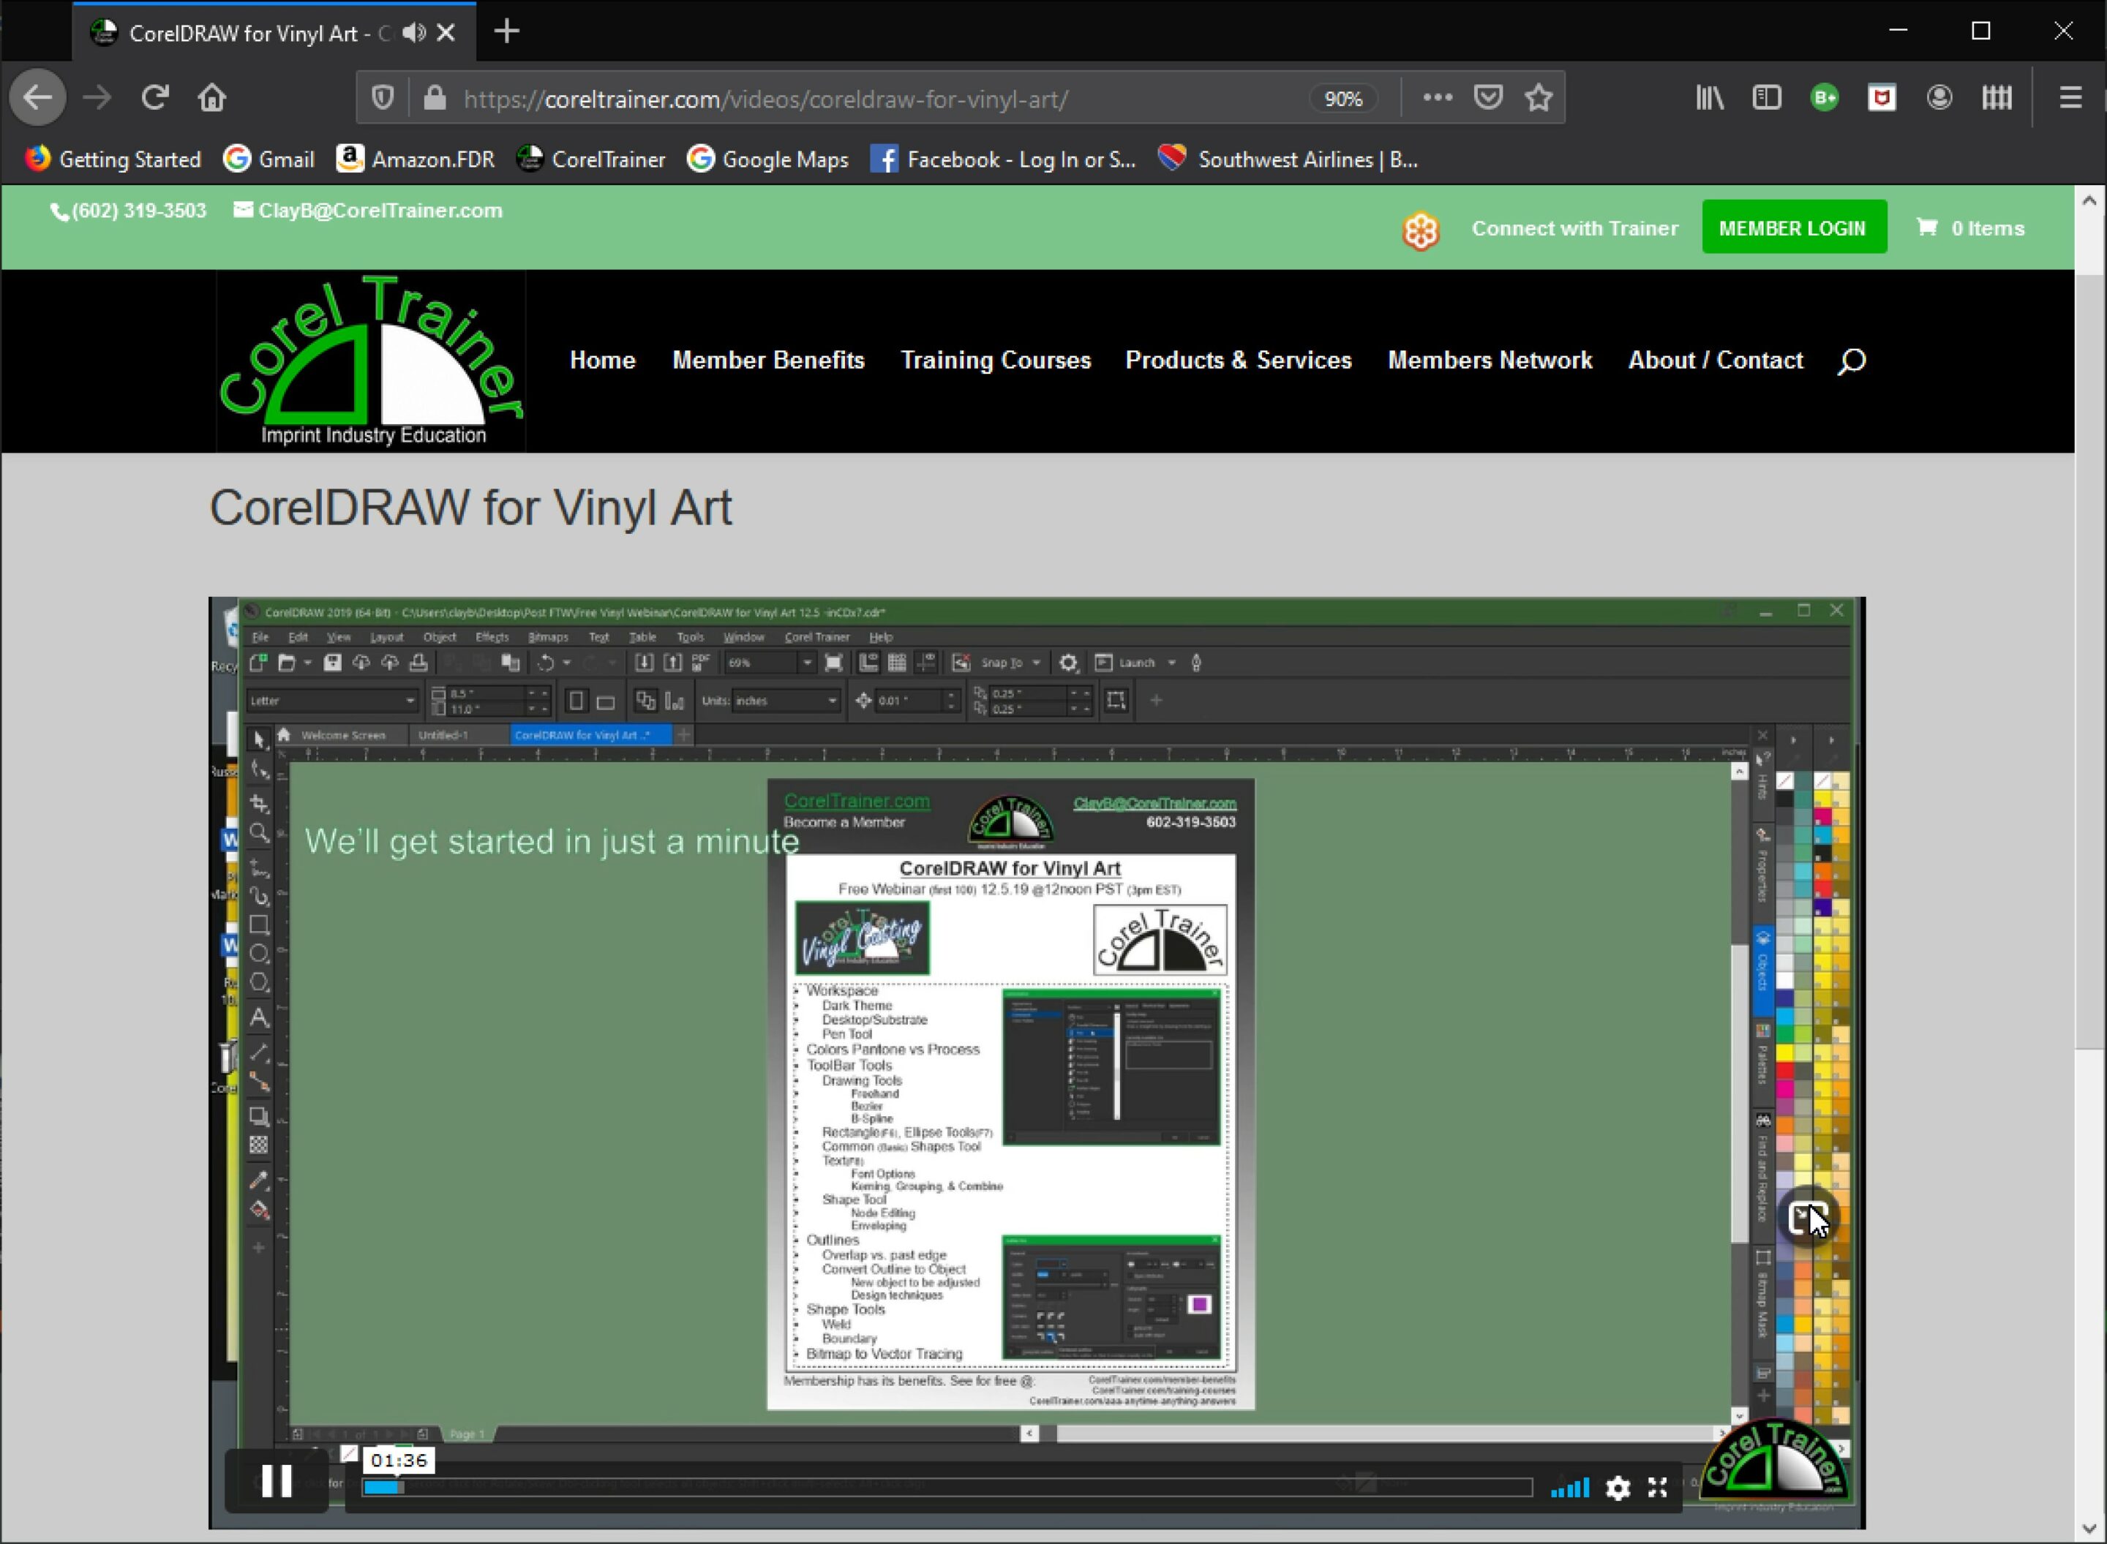Open the shopping cart icon
The height and width of the screenshot is (1544, 2107).
tap(1926, 227)
